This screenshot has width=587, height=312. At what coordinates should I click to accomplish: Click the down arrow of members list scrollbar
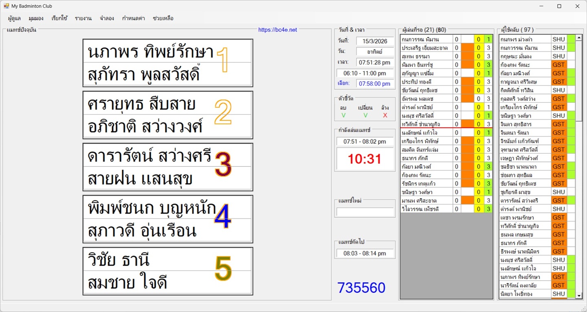click(x=579, y=296)
